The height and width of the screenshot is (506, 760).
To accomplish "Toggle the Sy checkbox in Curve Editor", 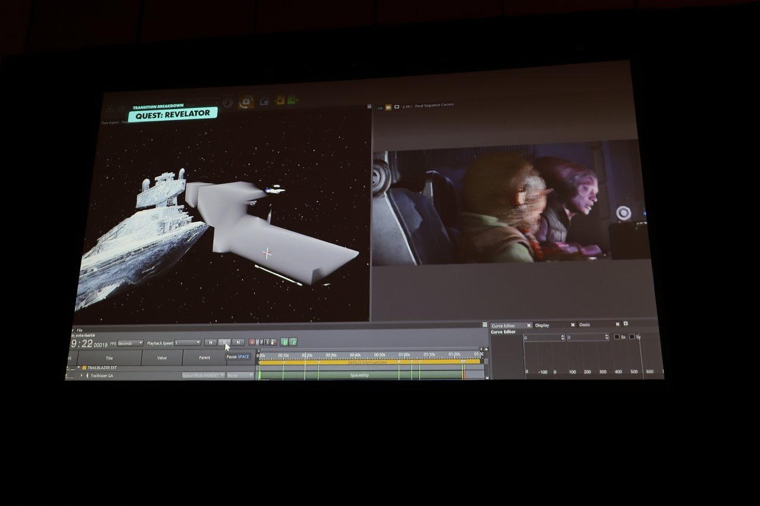I will tap(632, 337).
